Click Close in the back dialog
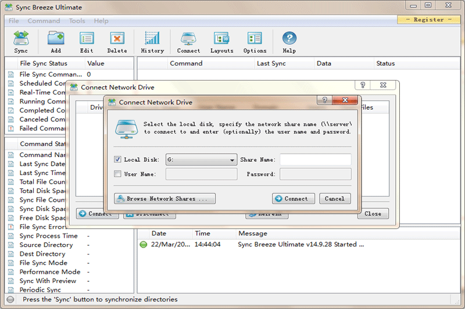Screen dimensions: 465x309 pyautogui.click(x=373, y=213)
